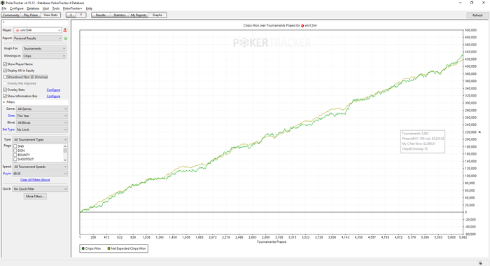Click the blue Date filter label
The image size is (490, 266).
12,115
